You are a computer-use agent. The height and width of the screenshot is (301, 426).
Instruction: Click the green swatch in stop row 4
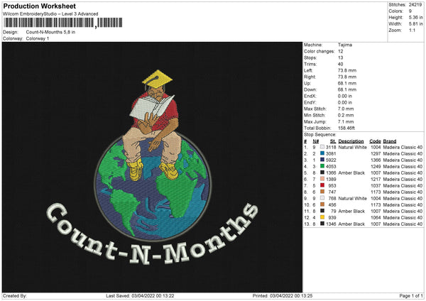pyautogui.click(x=322, y=166)
